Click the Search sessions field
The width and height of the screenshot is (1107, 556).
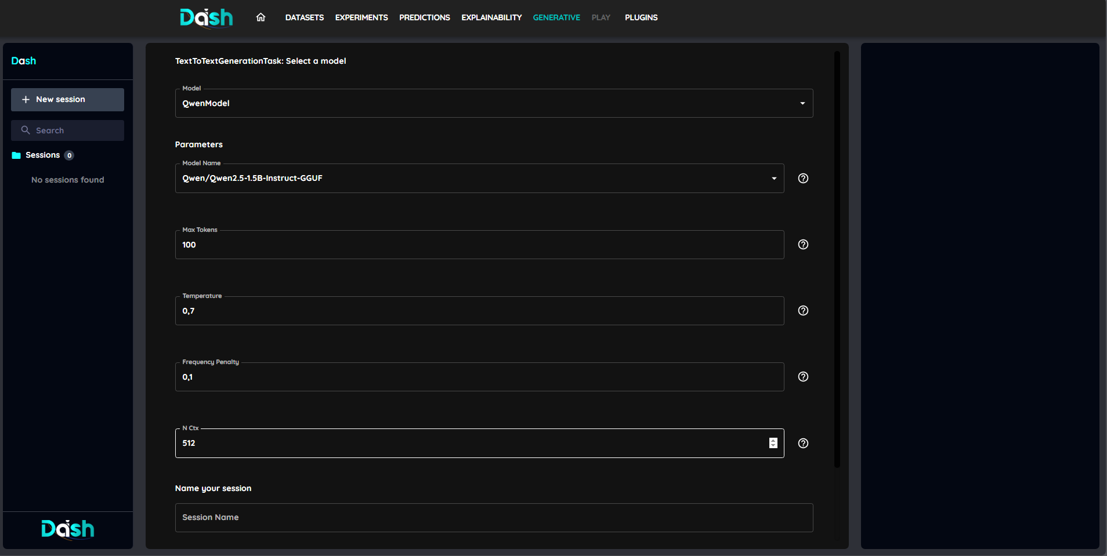click(67, 130)
